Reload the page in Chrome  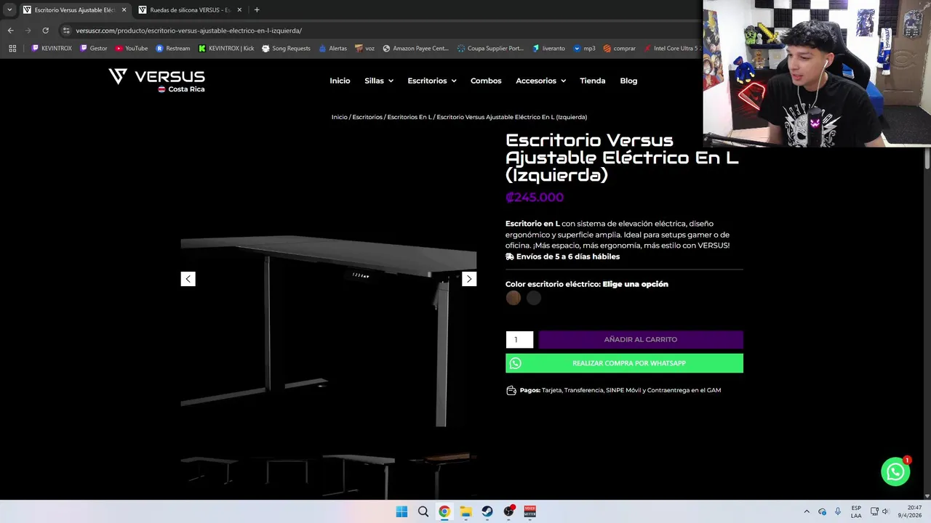pos(45,31)
